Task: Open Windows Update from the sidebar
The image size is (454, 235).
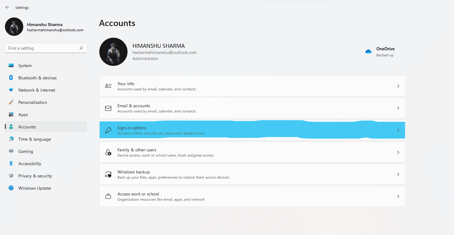Action: tap(34, 188)
